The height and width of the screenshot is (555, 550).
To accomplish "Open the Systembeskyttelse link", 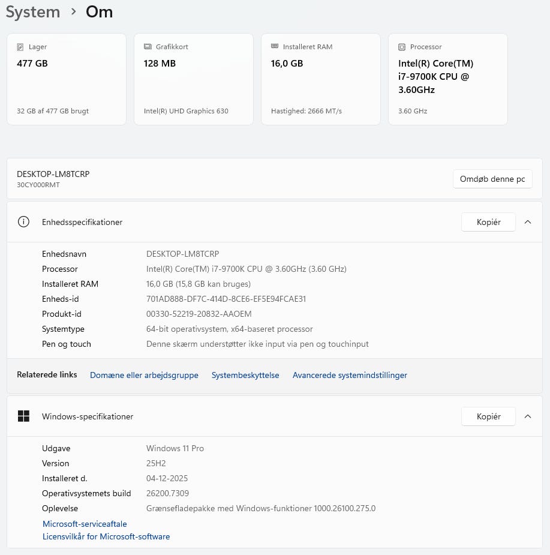I will point(245,375).
